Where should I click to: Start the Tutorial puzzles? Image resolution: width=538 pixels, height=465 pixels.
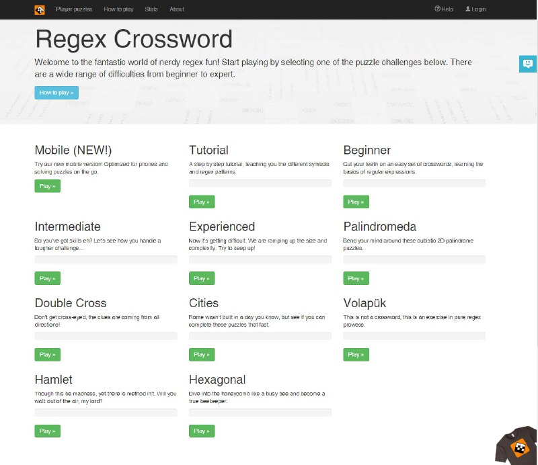[201, 202]
